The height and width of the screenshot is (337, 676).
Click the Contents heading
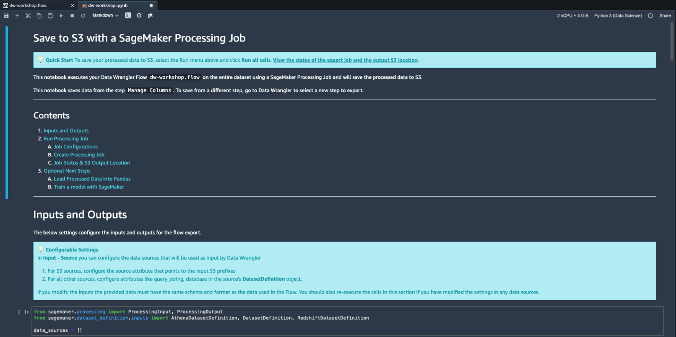52,116
